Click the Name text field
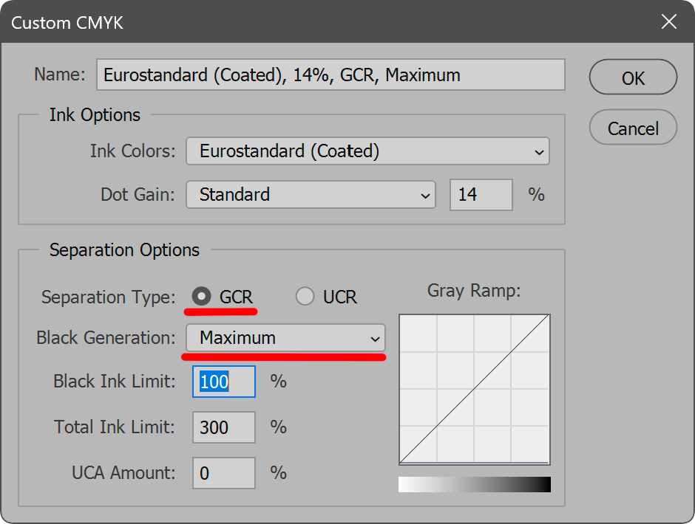Screen dimensions: 695x524 [x=330, y=75]
